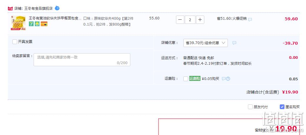
Task: Click the 55.60 unit price
Action: tap(154, 18)
